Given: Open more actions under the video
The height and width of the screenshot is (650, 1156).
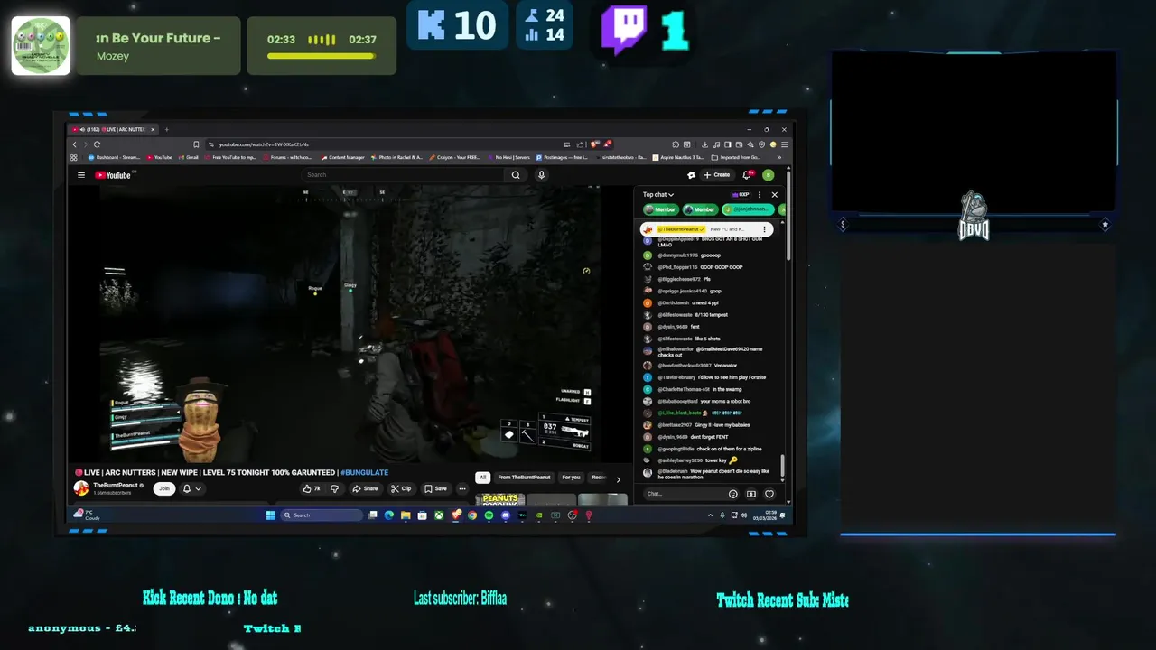Looking at the screenshot, I should coord(462,488).
